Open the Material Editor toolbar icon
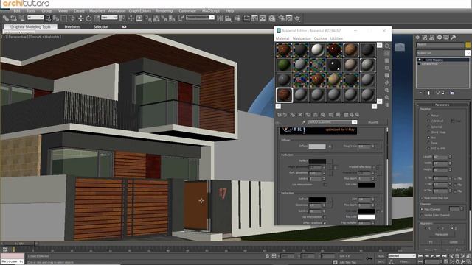Image resolution: width=472 pixels, height=265 pixels. [x=272, y=18]
